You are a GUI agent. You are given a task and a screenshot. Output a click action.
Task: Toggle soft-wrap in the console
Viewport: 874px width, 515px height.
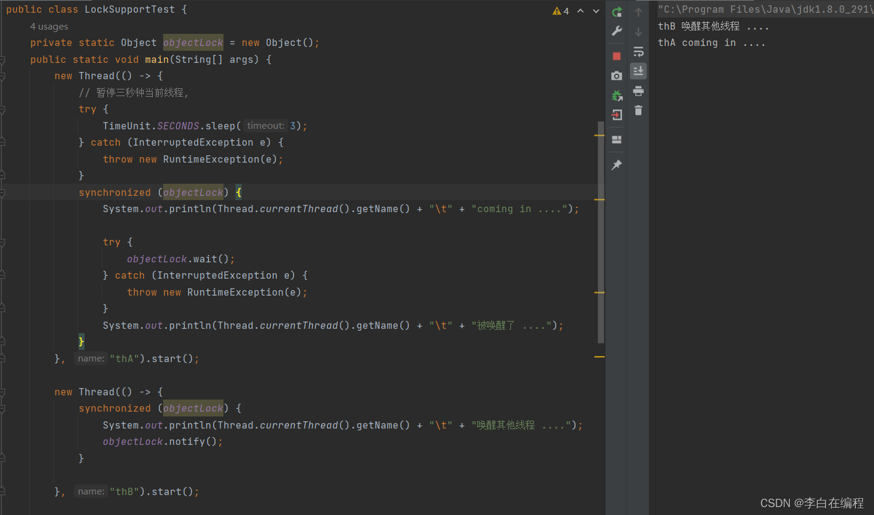pos(638,51)
